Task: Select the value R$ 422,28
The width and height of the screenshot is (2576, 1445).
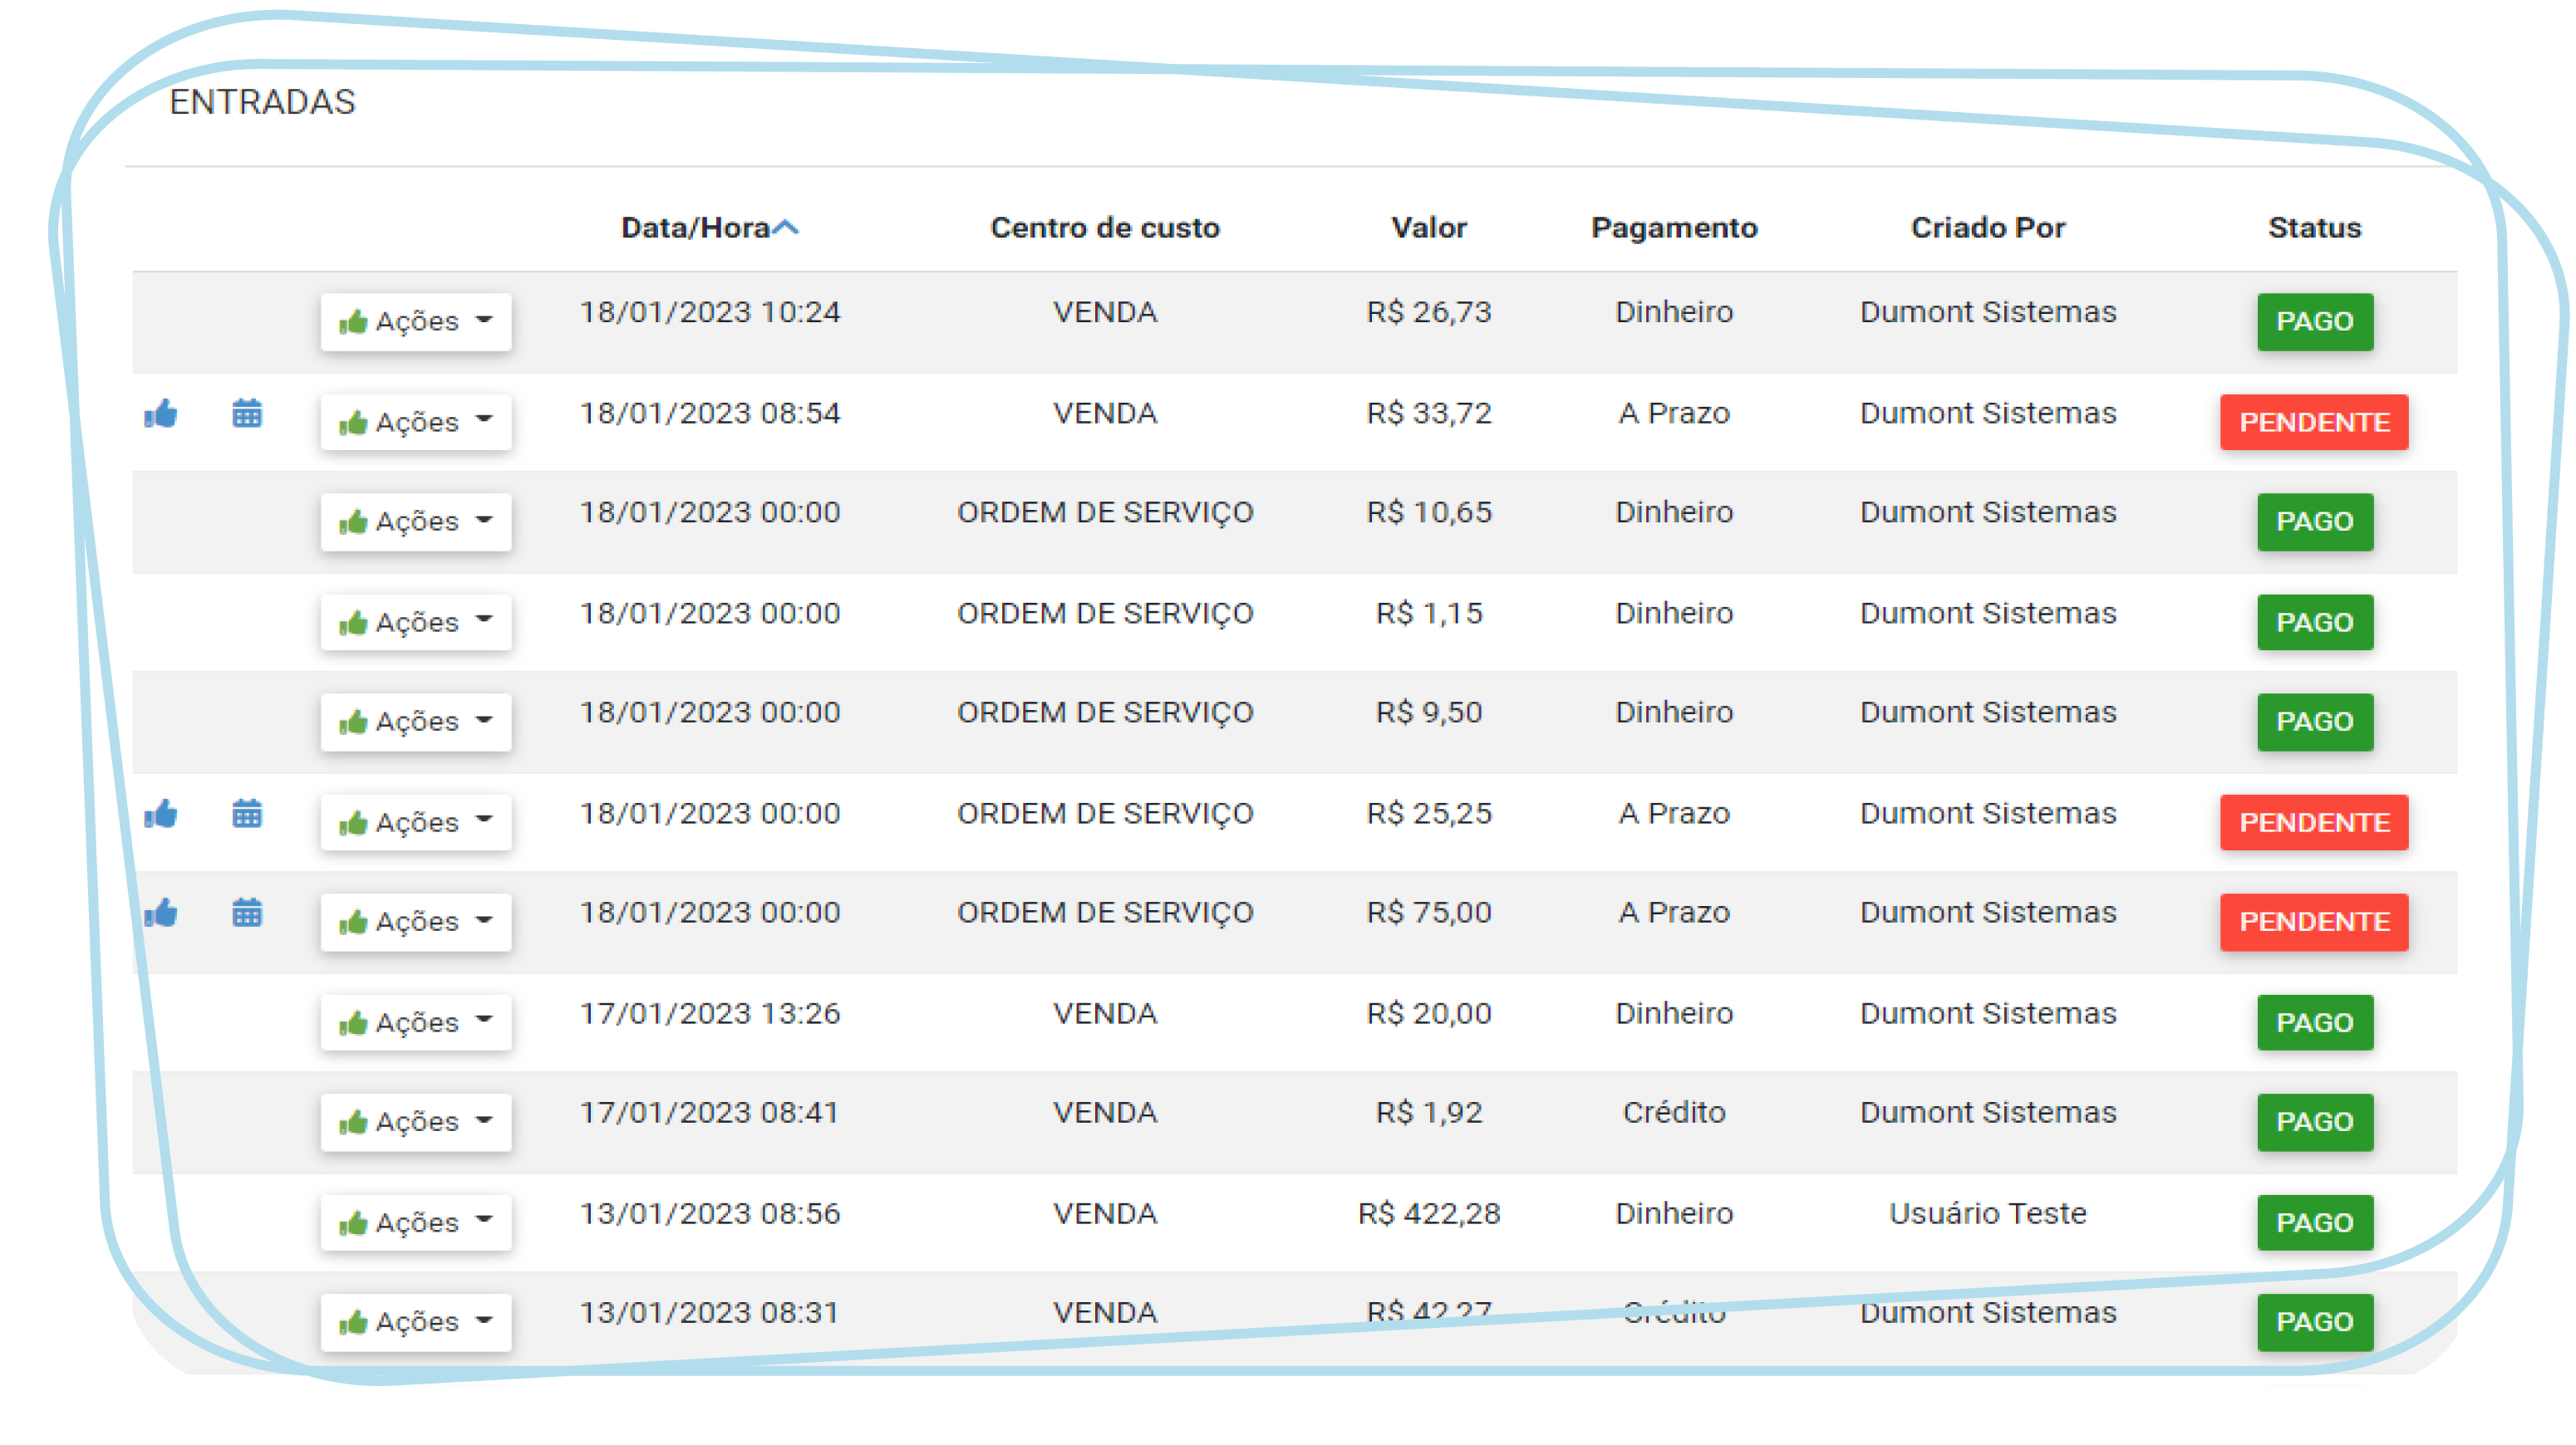Action: (1429, 1213)
